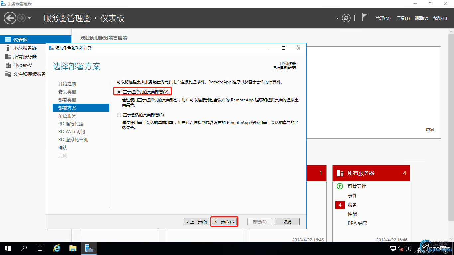Open the 工具(T) menu
This screenshot has height=255, width=454.
403,18
